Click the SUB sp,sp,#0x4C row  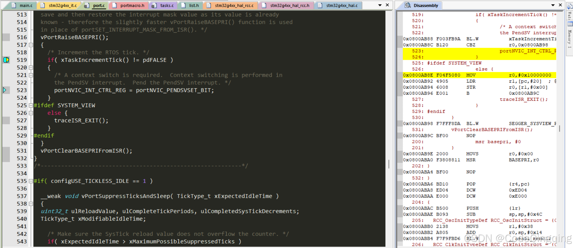479,214
